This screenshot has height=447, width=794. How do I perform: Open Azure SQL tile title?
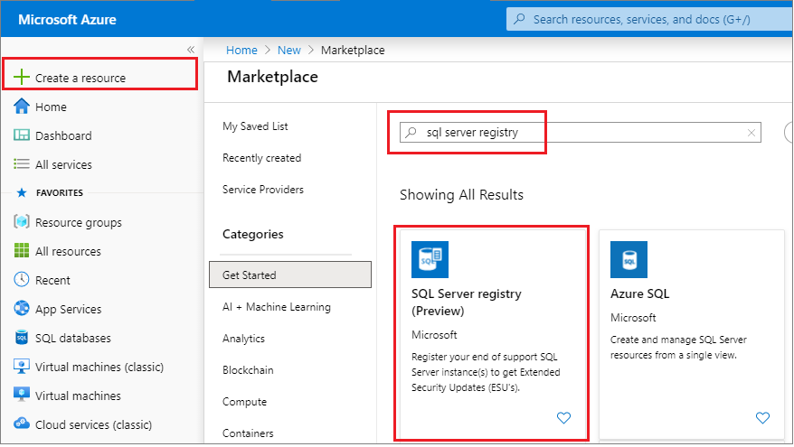pyautogui.click(x=639, y=293)
